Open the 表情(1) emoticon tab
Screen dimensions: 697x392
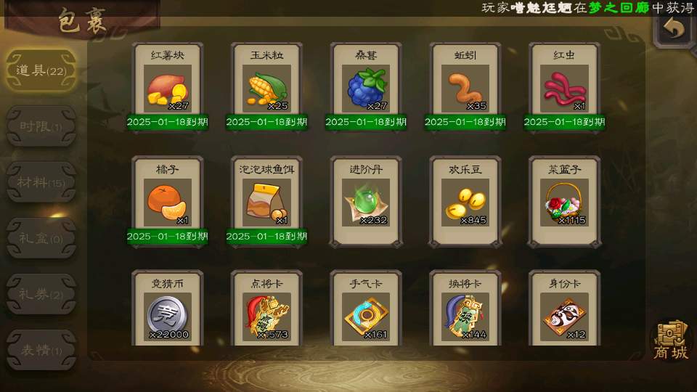(x=41, y=350)
